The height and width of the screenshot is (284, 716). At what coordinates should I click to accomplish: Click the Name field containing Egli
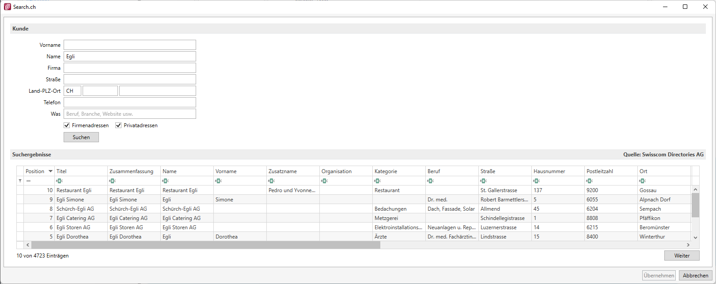coord(130,57)
